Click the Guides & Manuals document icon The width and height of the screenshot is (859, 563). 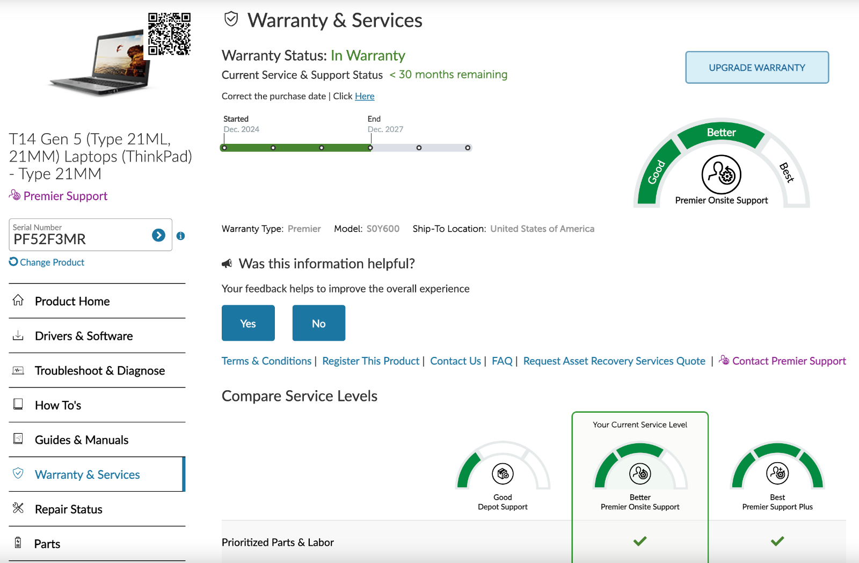pyautogui.click(x=18, y=439)
